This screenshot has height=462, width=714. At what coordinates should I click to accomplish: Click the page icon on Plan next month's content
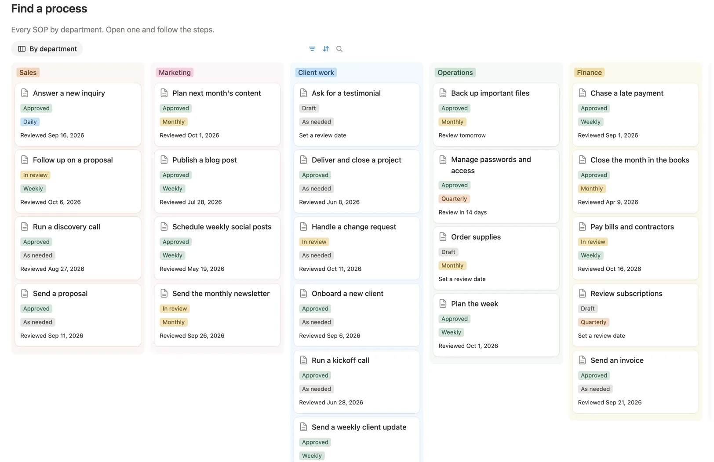pos(164,93)
